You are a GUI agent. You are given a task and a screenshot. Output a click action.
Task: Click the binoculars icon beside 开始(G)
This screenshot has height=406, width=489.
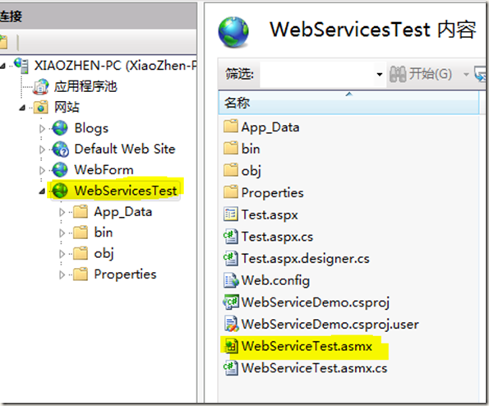[x=398, y=74]
